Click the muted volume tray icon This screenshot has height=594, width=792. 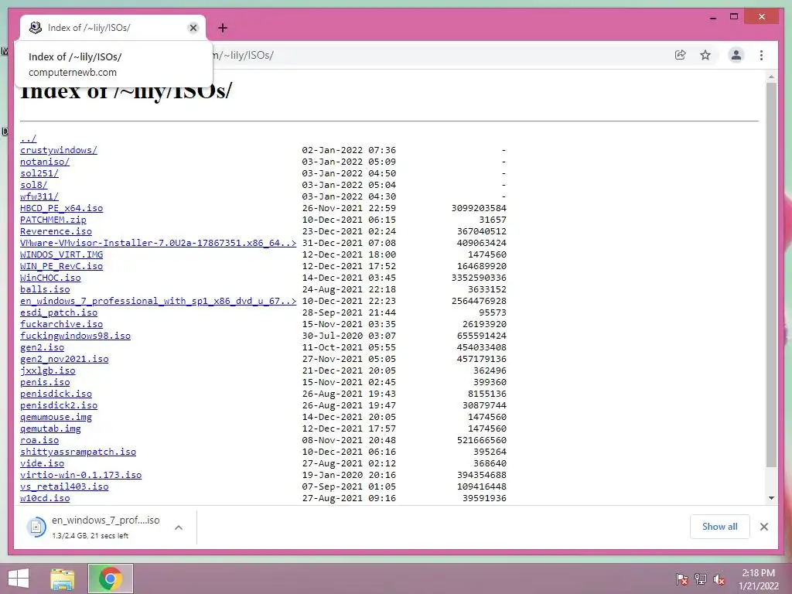719,579
